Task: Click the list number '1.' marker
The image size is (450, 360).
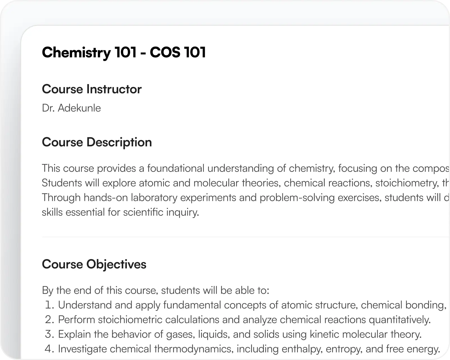Action: click(x=49, y=305)
